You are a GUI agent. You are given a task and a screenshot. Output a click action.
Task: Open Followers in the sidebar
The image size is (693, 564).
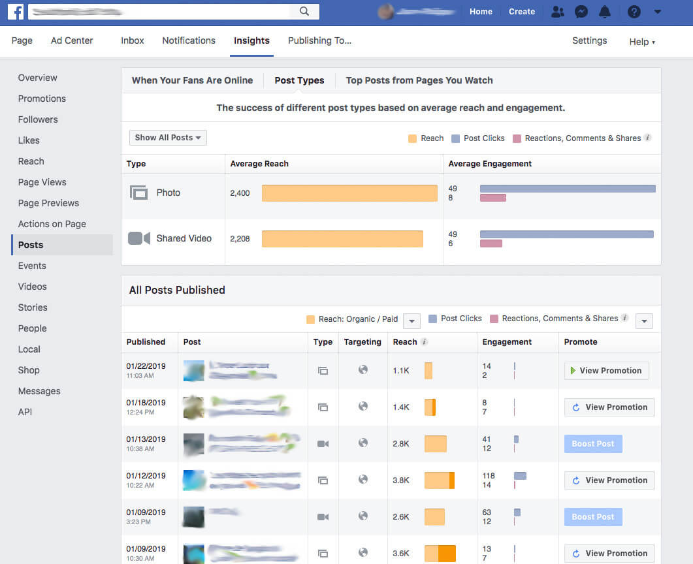pos(38,119)
